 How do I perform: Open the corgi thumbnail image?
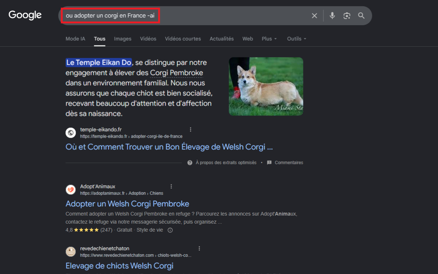[x=266, y=87]
